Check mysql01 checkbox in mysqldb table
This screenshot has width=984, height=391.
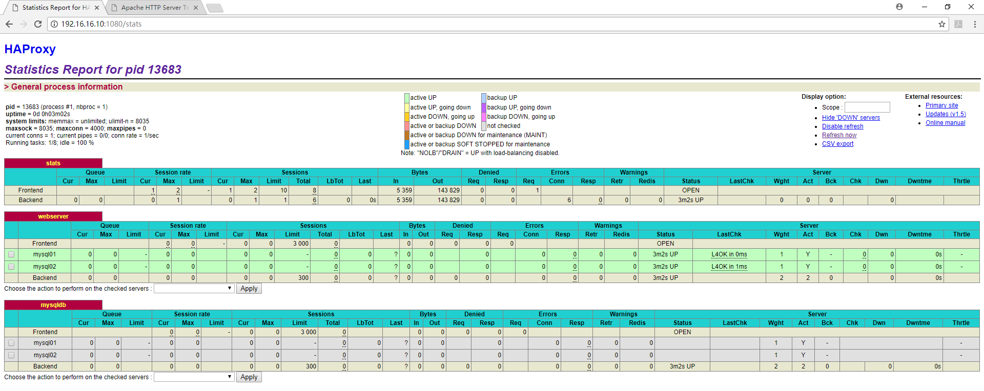pyautogui.click(x=11, y=343)
